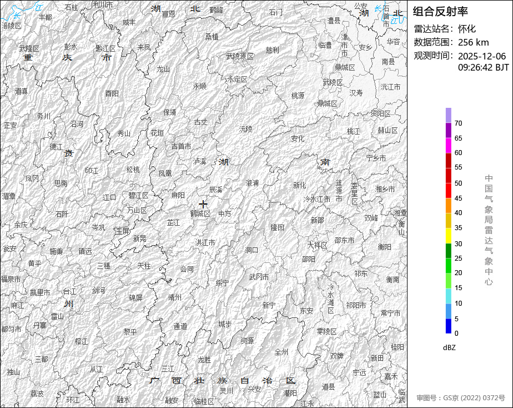
Task: Choose the cyan legend swatch above 10 dBZ
Action: click(448, 296)
